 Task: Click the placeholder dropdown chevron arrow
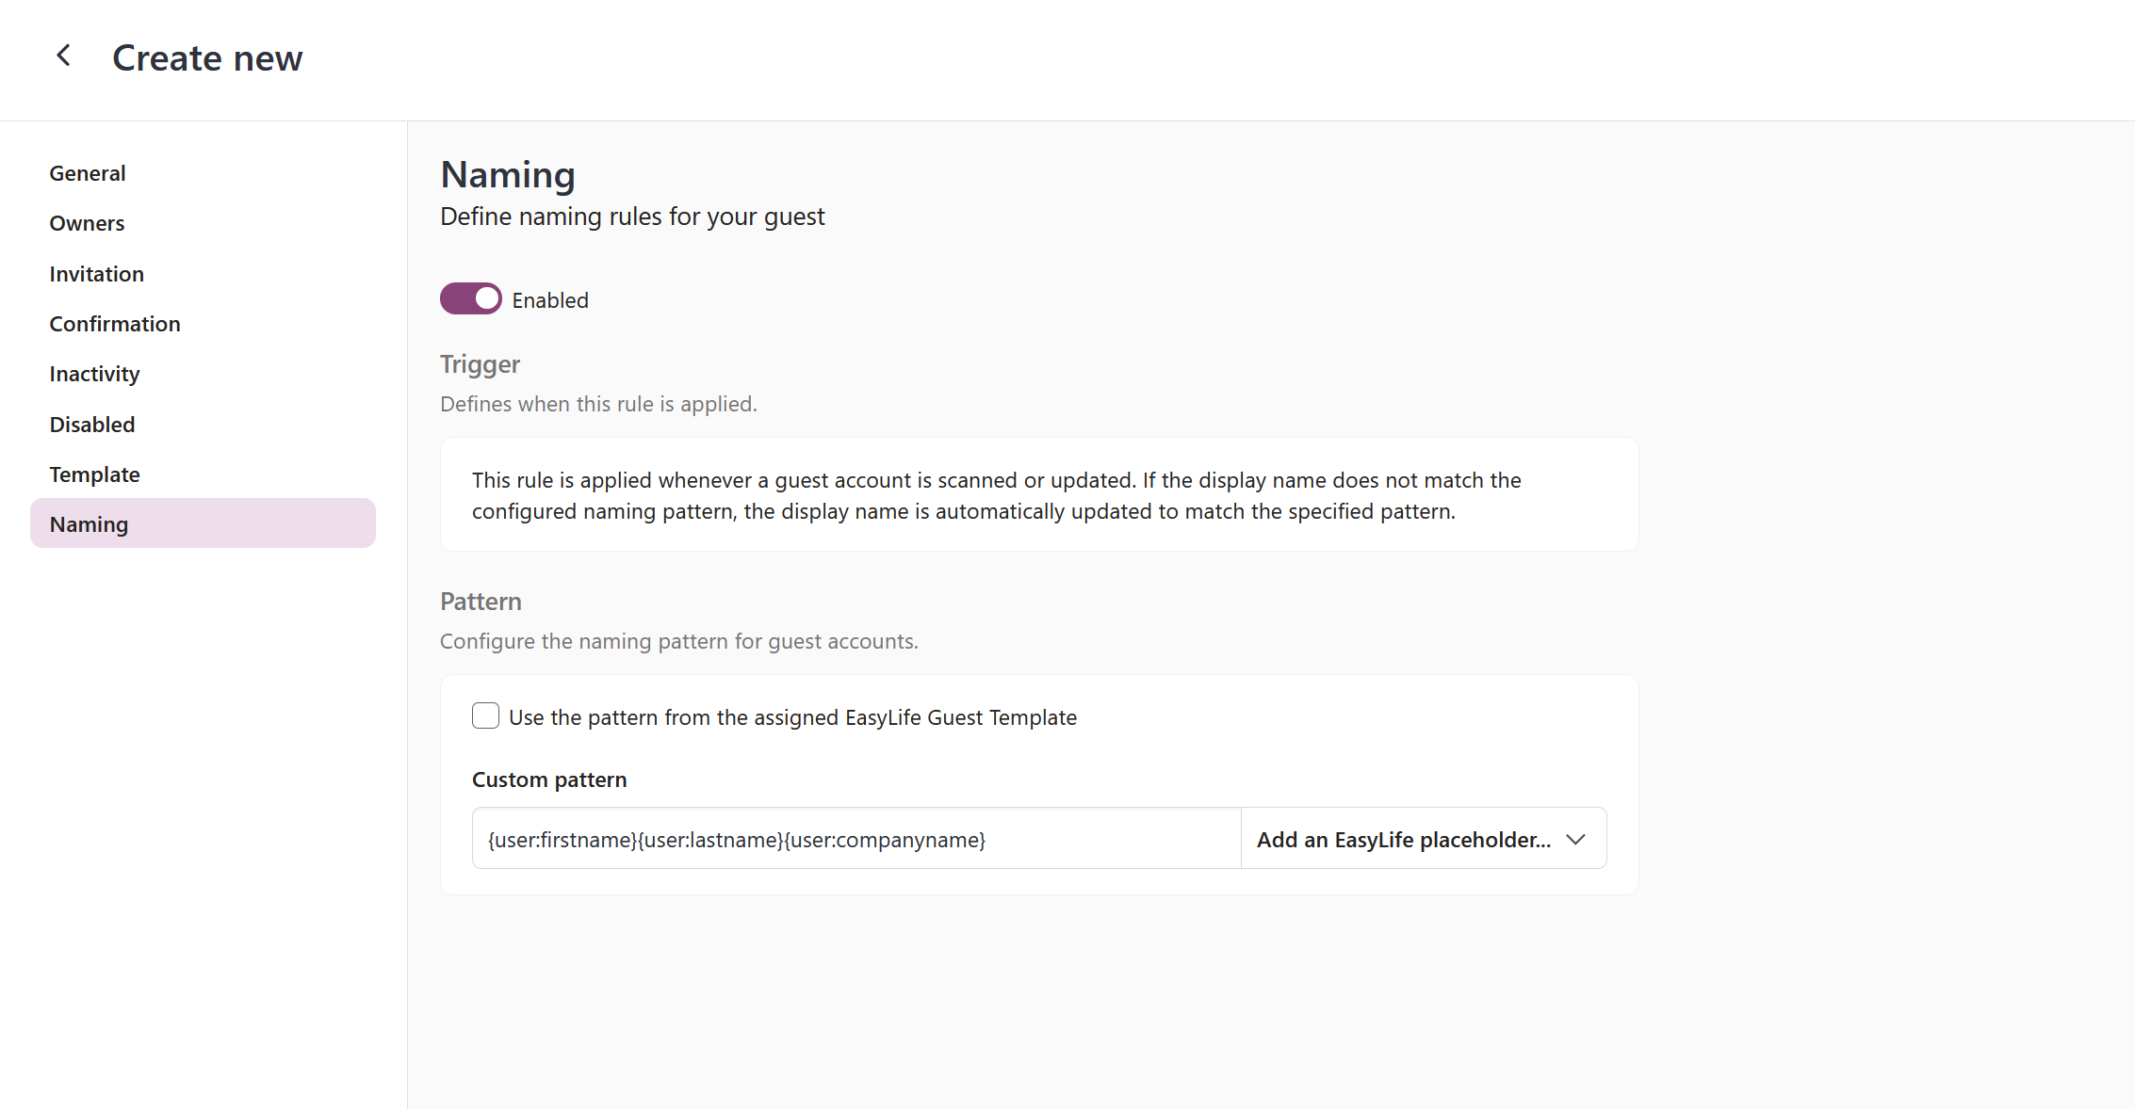pyautogui.click(x=1575, y=839)
